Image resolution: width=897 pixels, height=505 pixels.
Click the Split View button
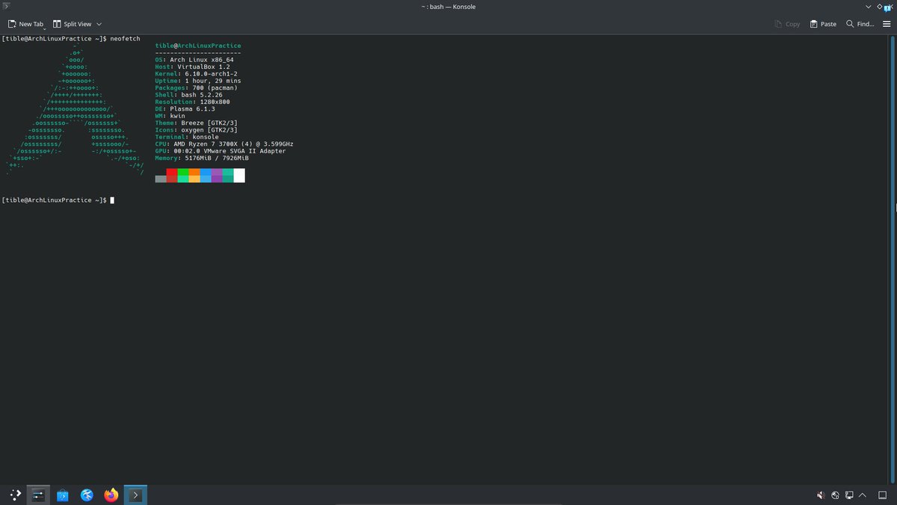[x=73, y=24]
